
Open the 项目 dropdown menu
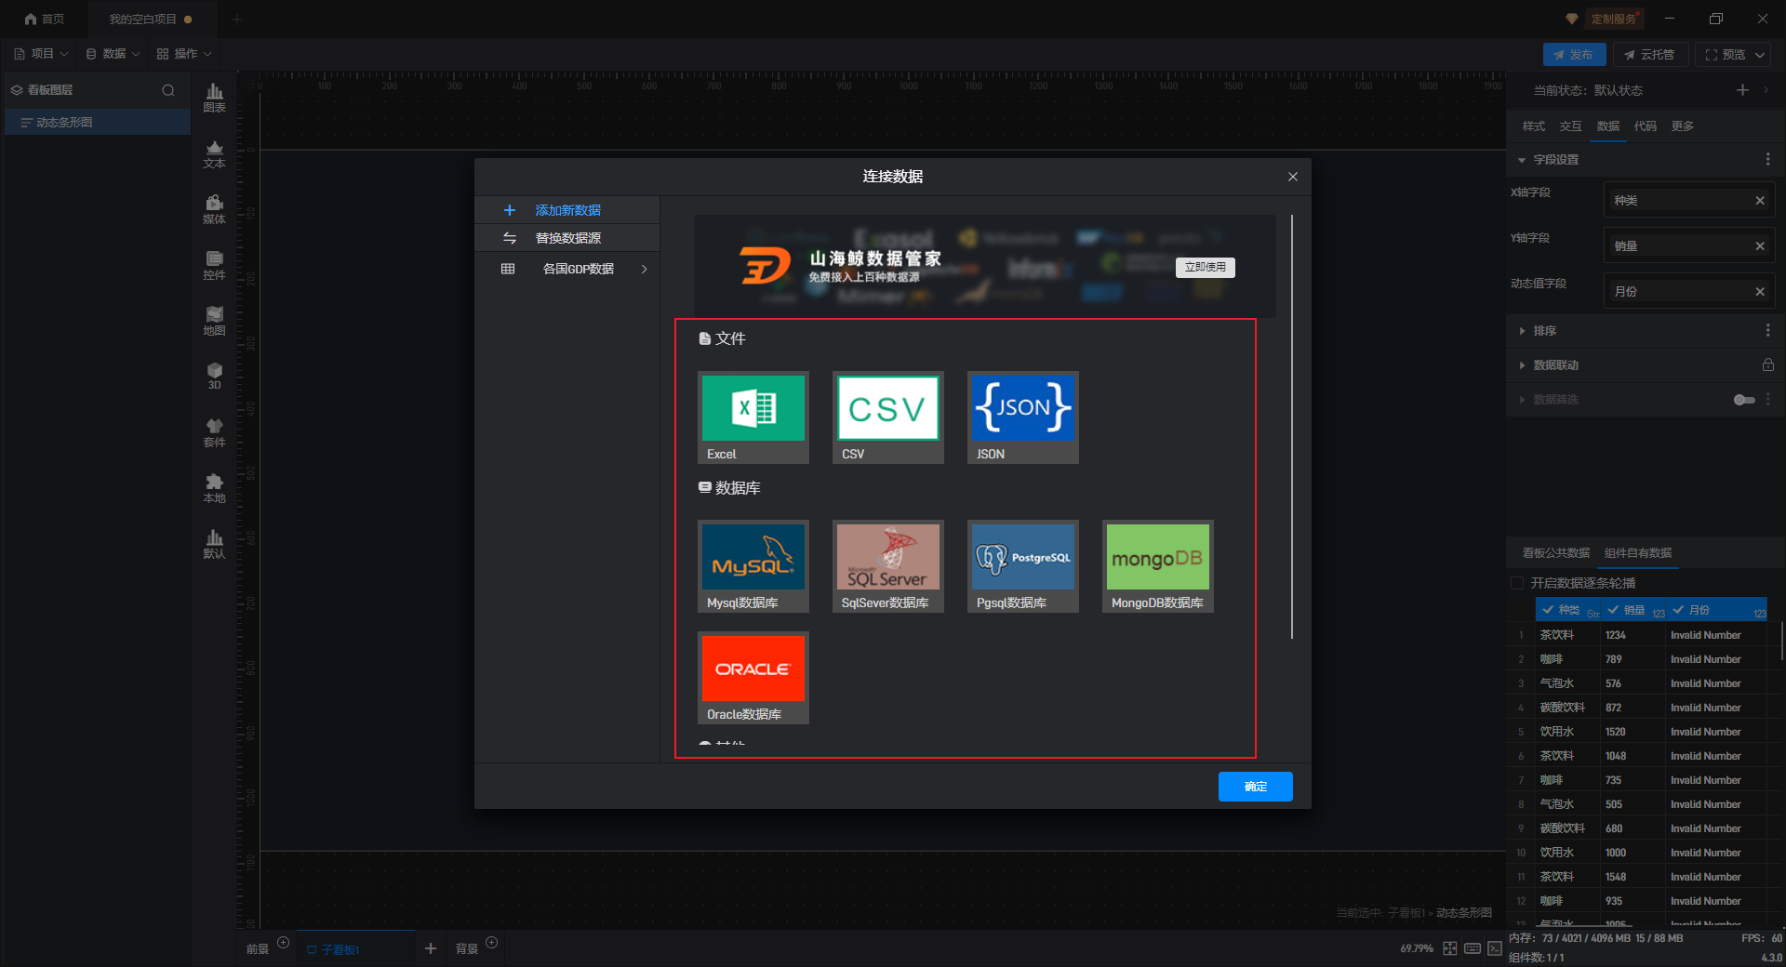point(42,54)
